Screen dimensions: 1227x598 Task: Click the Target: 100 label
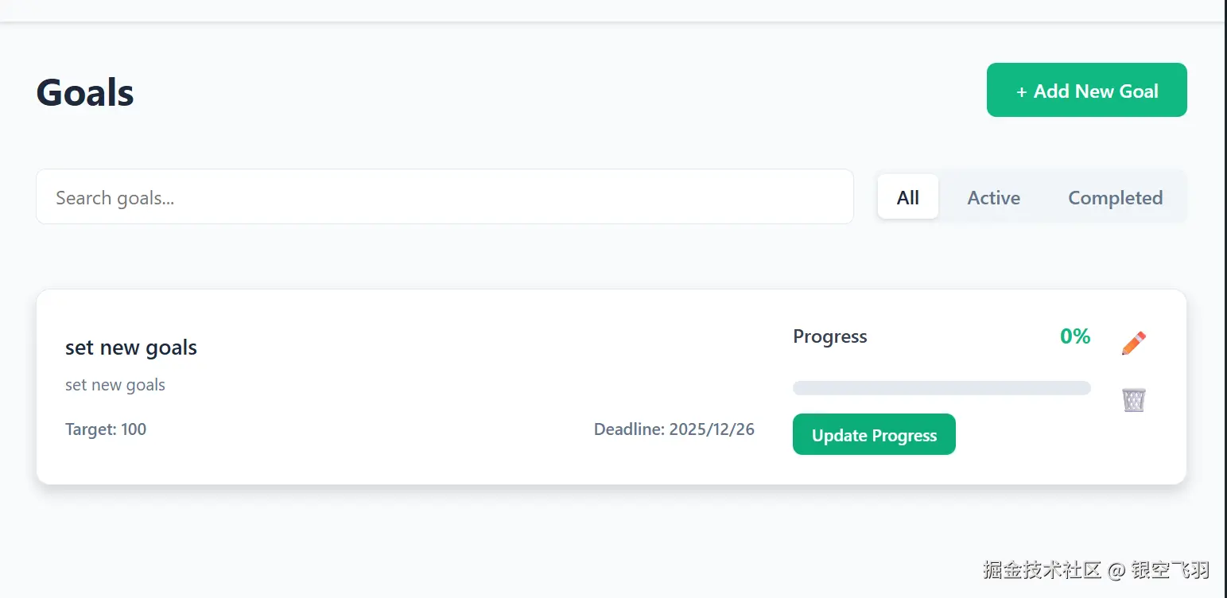[106, 429]
